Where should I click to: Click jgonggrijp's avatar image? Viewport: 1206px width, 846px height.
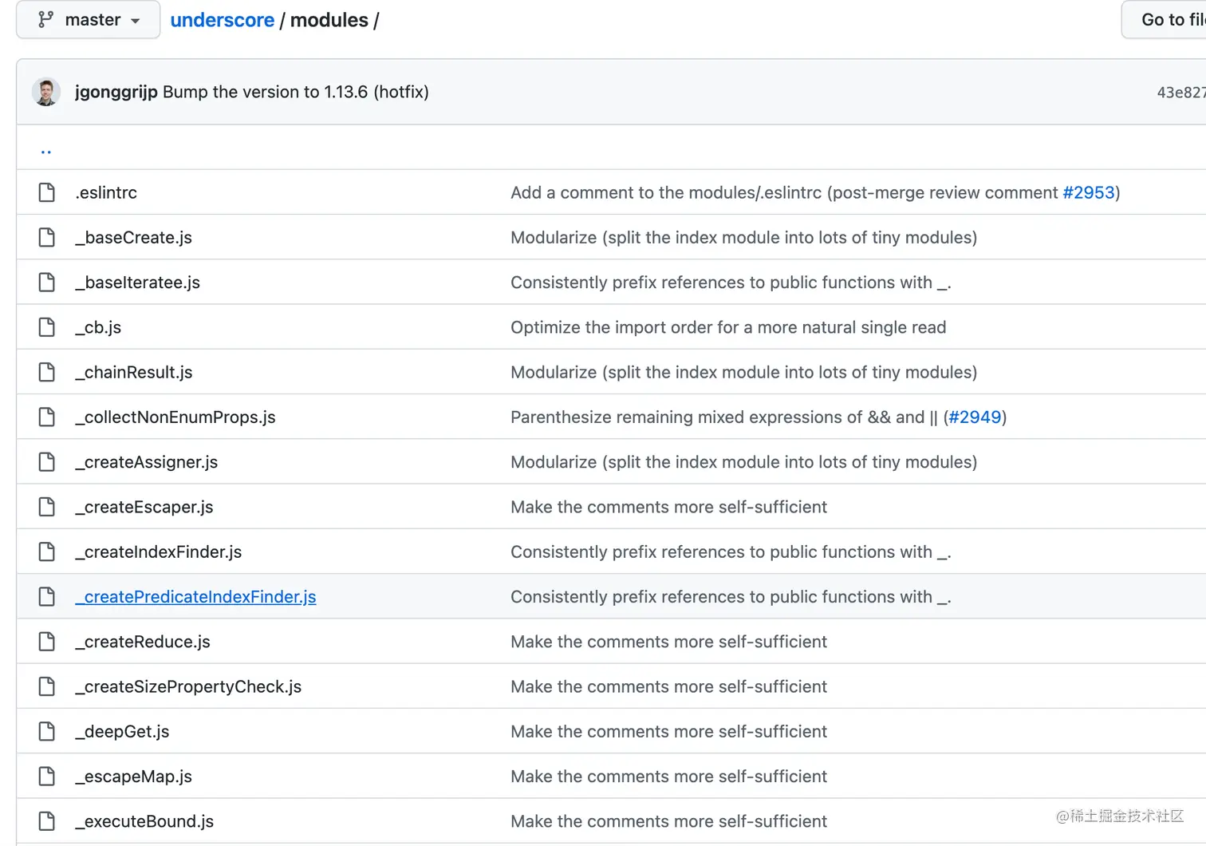(46, 92)
